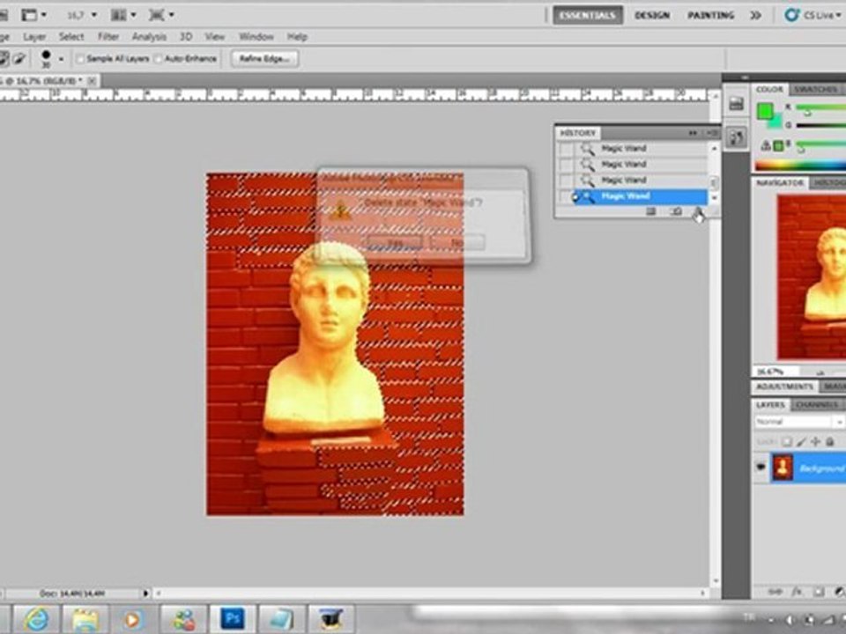The width and height of the screenshot is (846, 634).
Task: Collapse the History panel with double arrows
Action: (x=693, y=133)
